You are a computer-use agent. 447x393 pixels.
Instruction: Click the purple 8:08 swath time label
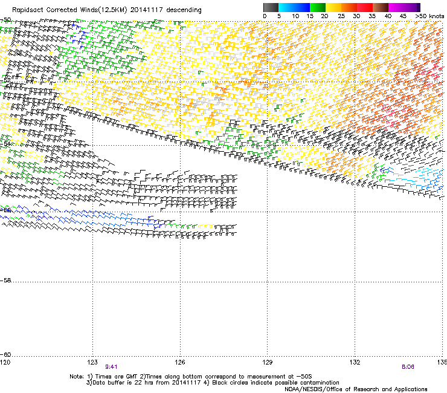coord(408,367)
